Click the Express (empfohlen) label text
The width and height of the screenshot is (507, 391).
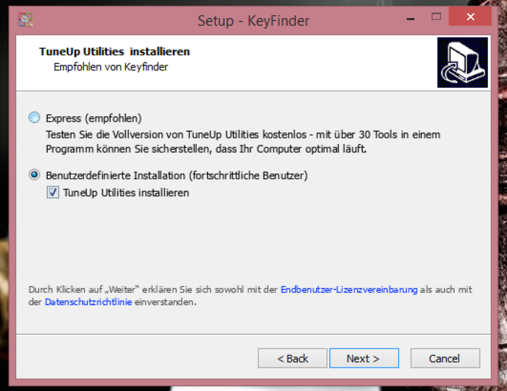94,119
